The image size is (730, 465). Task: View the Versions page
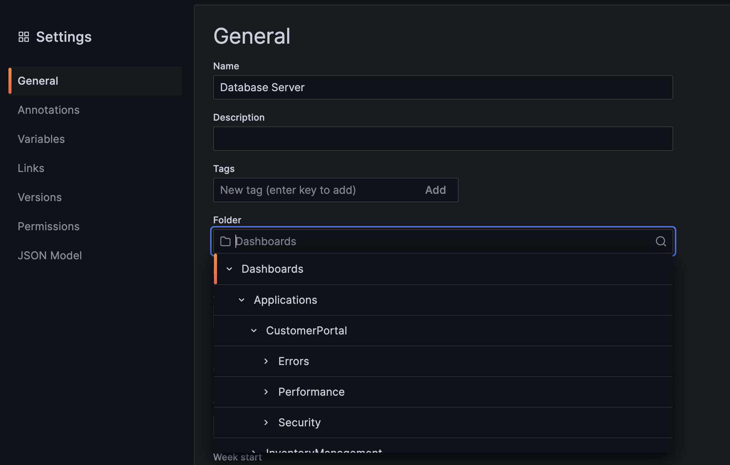pos(39,197)
